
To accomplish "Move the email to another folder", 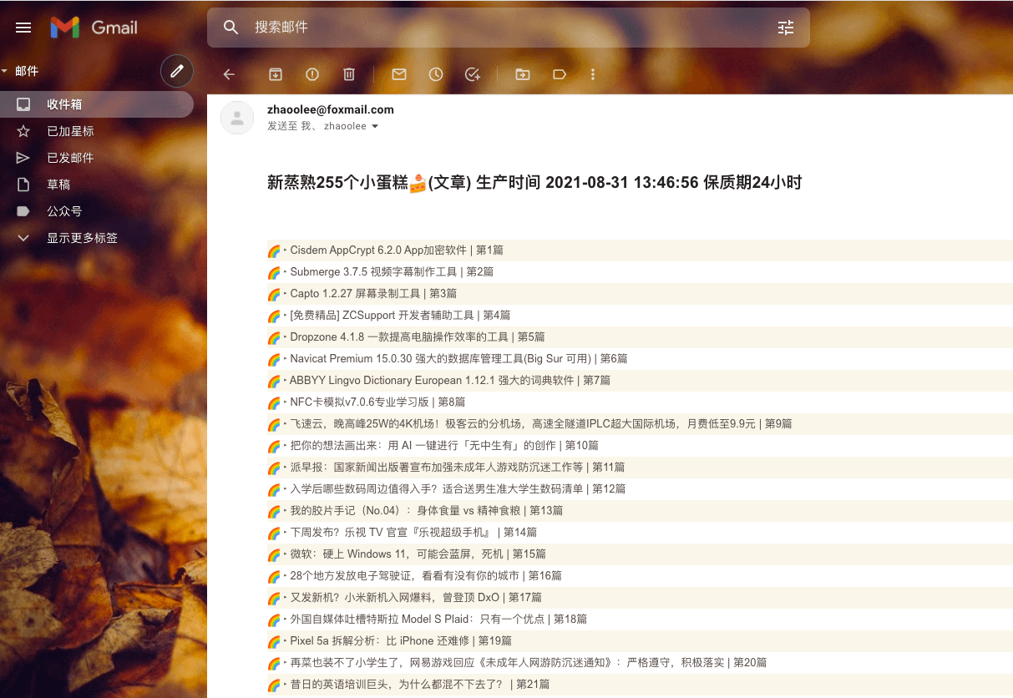I will pyautogui.click(x=521, y=74).
